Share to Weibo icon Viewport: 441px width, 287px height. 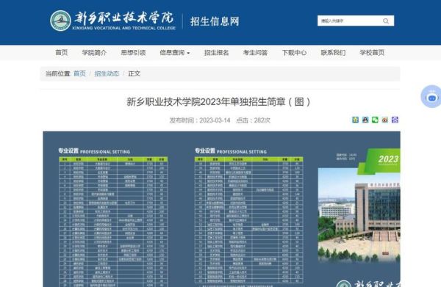click(x=385, y=120)
